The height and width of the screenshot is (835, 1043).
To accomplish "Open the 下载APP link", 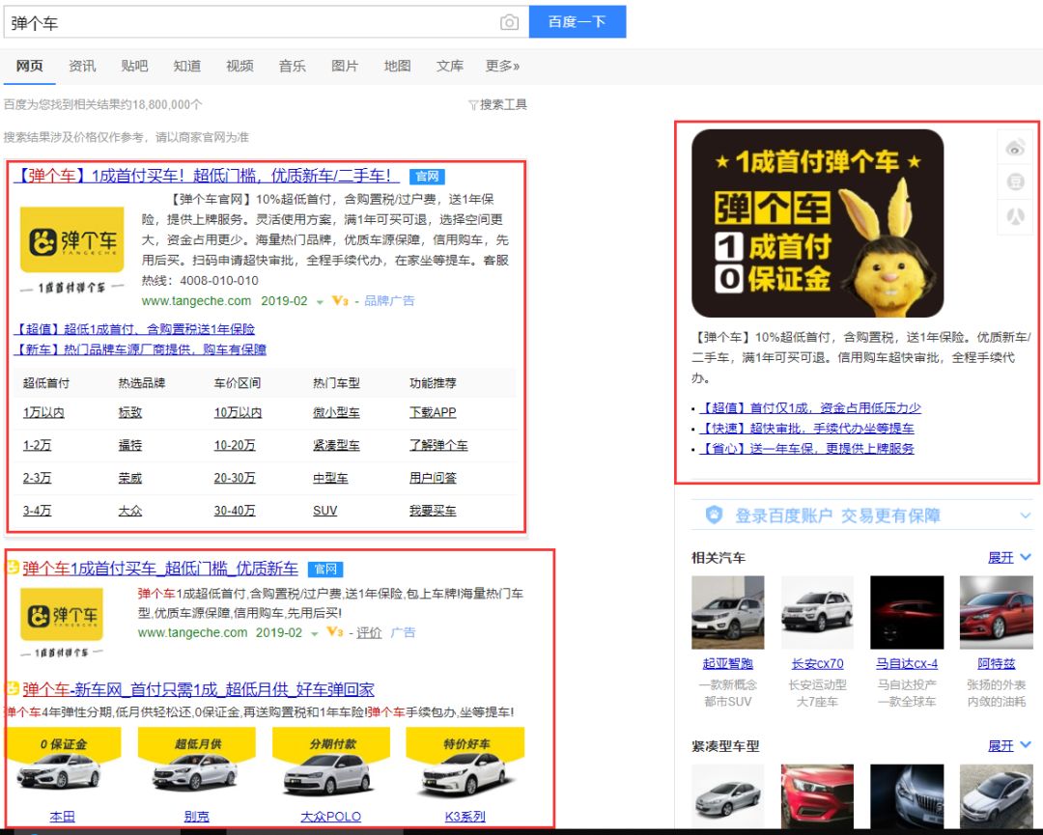I will [x=433, y=412].
